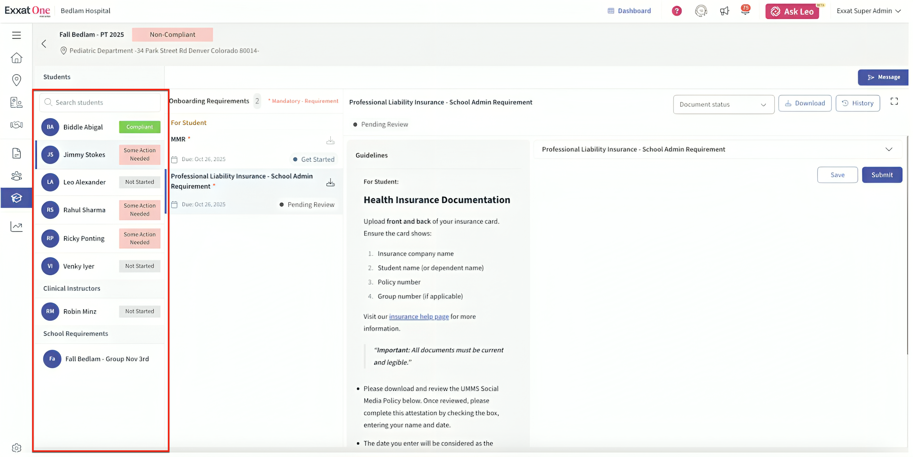Open settings gear in sidebar

pyautogui.click(x=16, y=448)
